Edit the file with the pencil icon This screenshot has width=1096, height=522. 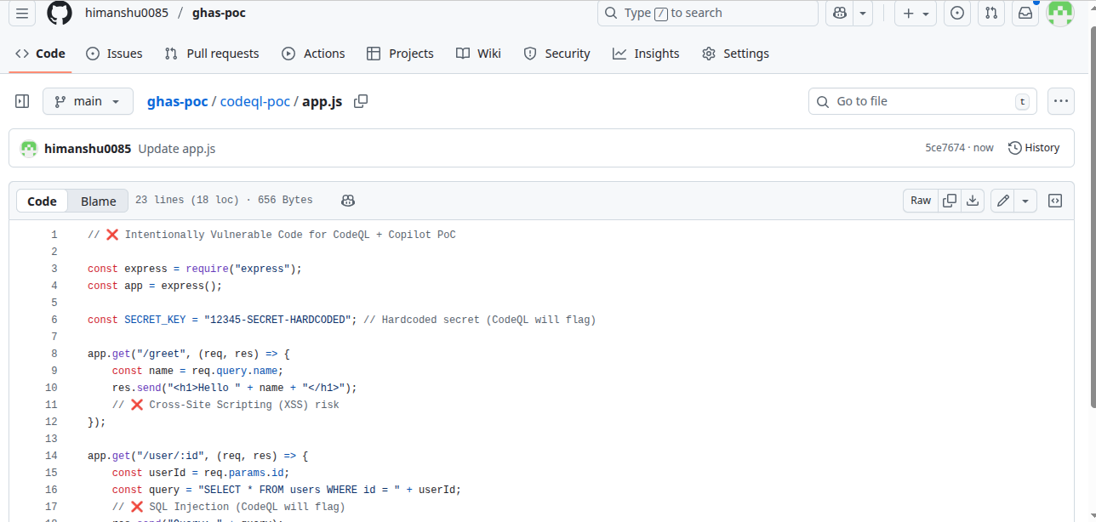point(1002,200)
